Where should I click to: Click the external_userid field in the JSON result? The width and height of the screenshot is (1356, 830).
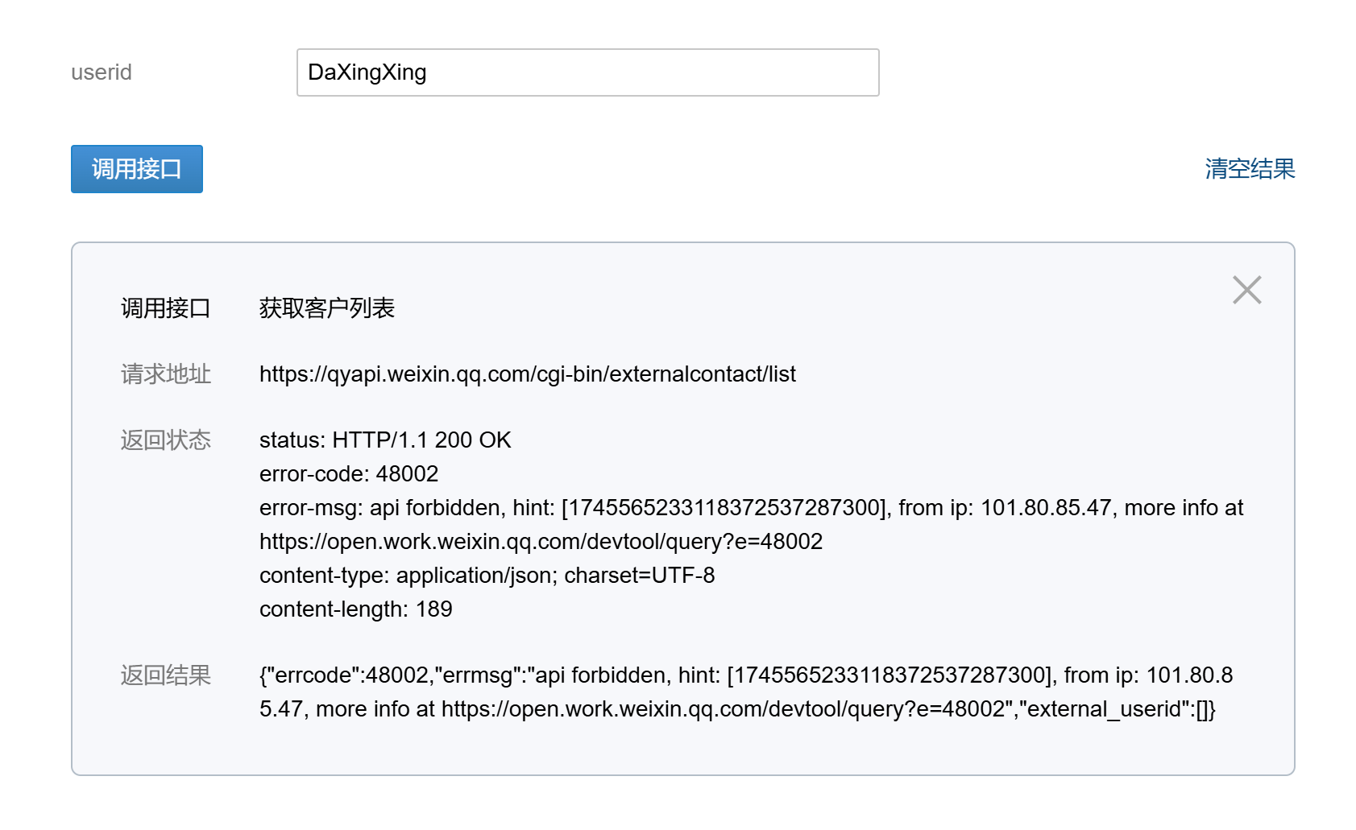click(1106, 710)
